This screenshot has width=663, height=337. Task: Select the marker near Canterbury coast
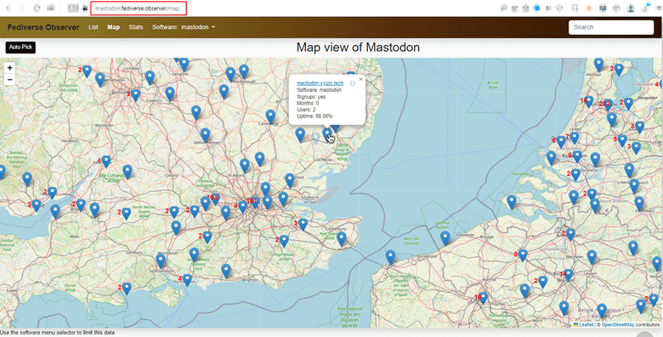[341, 239]
